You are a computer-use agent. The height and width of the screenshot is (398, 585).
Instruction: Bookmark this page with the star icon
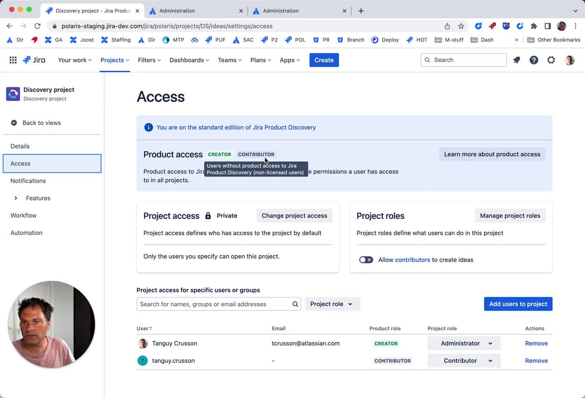461,26
